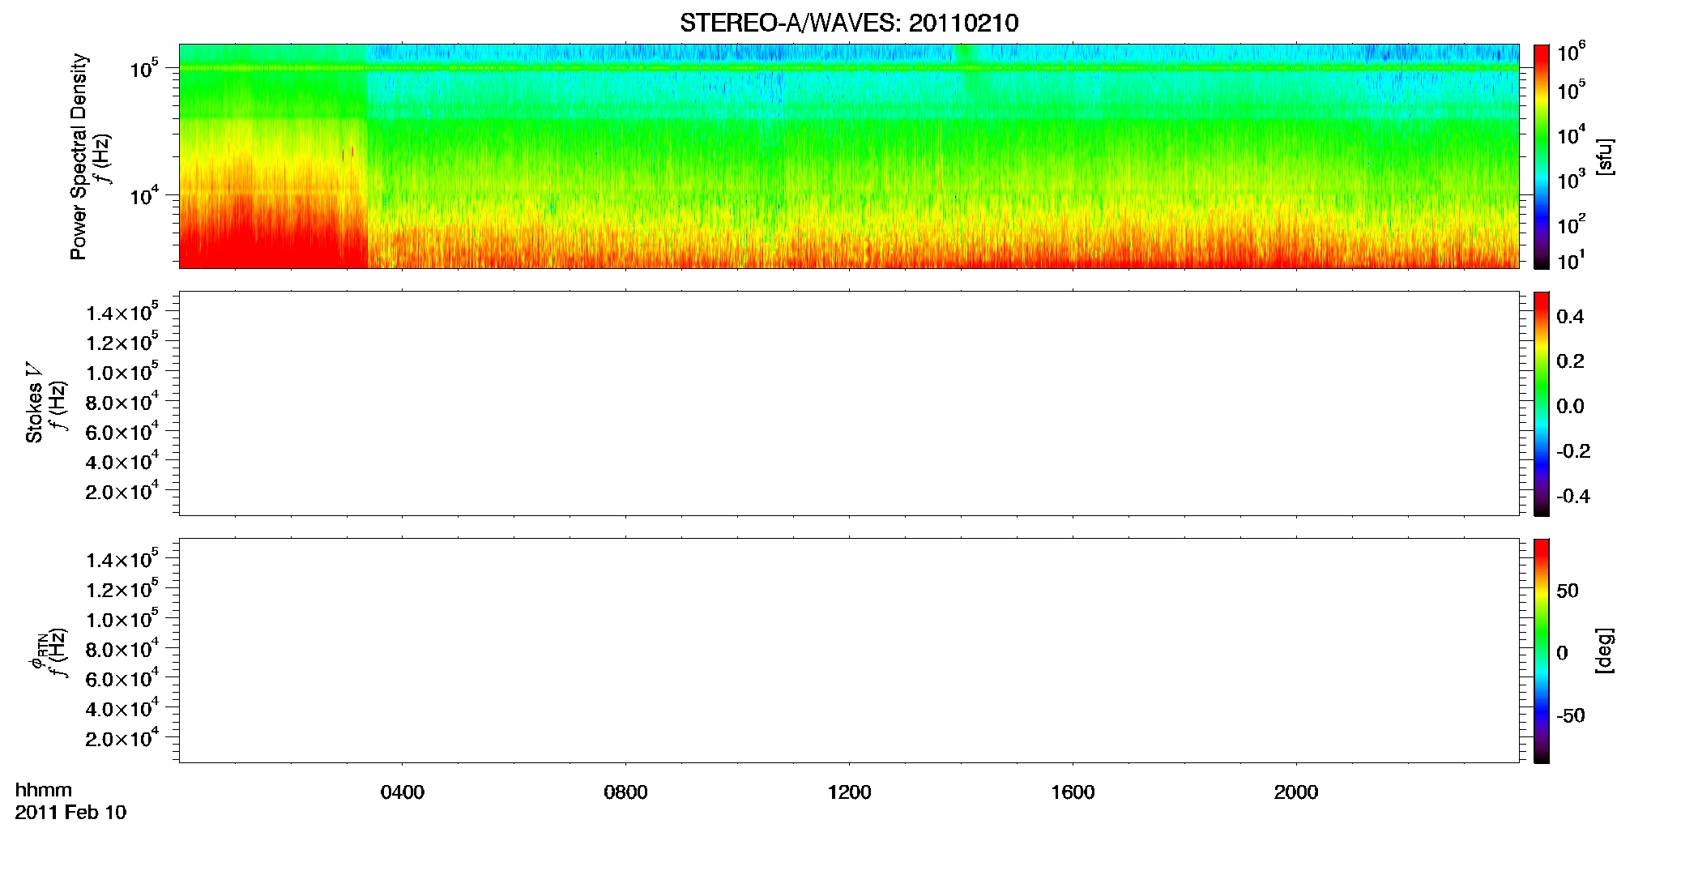
Task: Click the 1.4×10^5 tick of Stokes V axis
Action: [122, 312]
